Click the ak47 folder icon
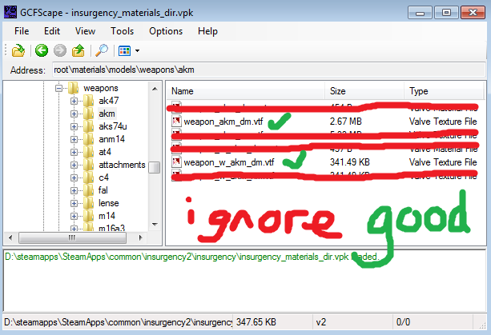Image resolution: width=491 pixels, height=335 pixels. point(88,101)
